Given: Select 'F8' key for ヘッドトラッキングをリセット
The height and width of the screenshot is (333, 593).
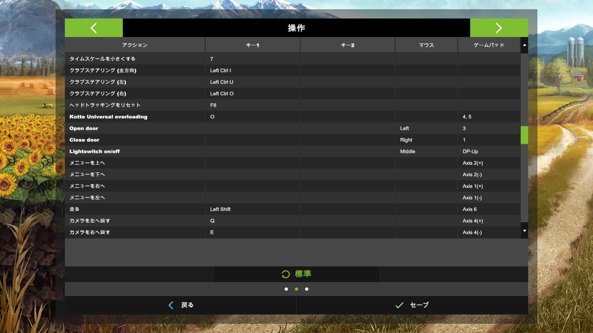Looking at the screenshot, I should click(x=252, y=105).
